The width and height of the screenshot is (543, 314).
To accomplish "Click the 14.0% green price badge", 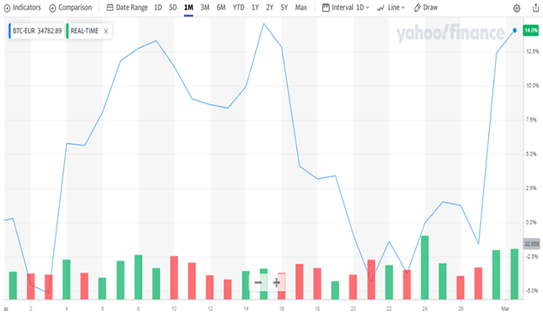I will [531, 31].
